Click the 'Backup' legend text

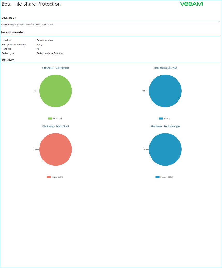pyautogui.click(x=167, y=118)
